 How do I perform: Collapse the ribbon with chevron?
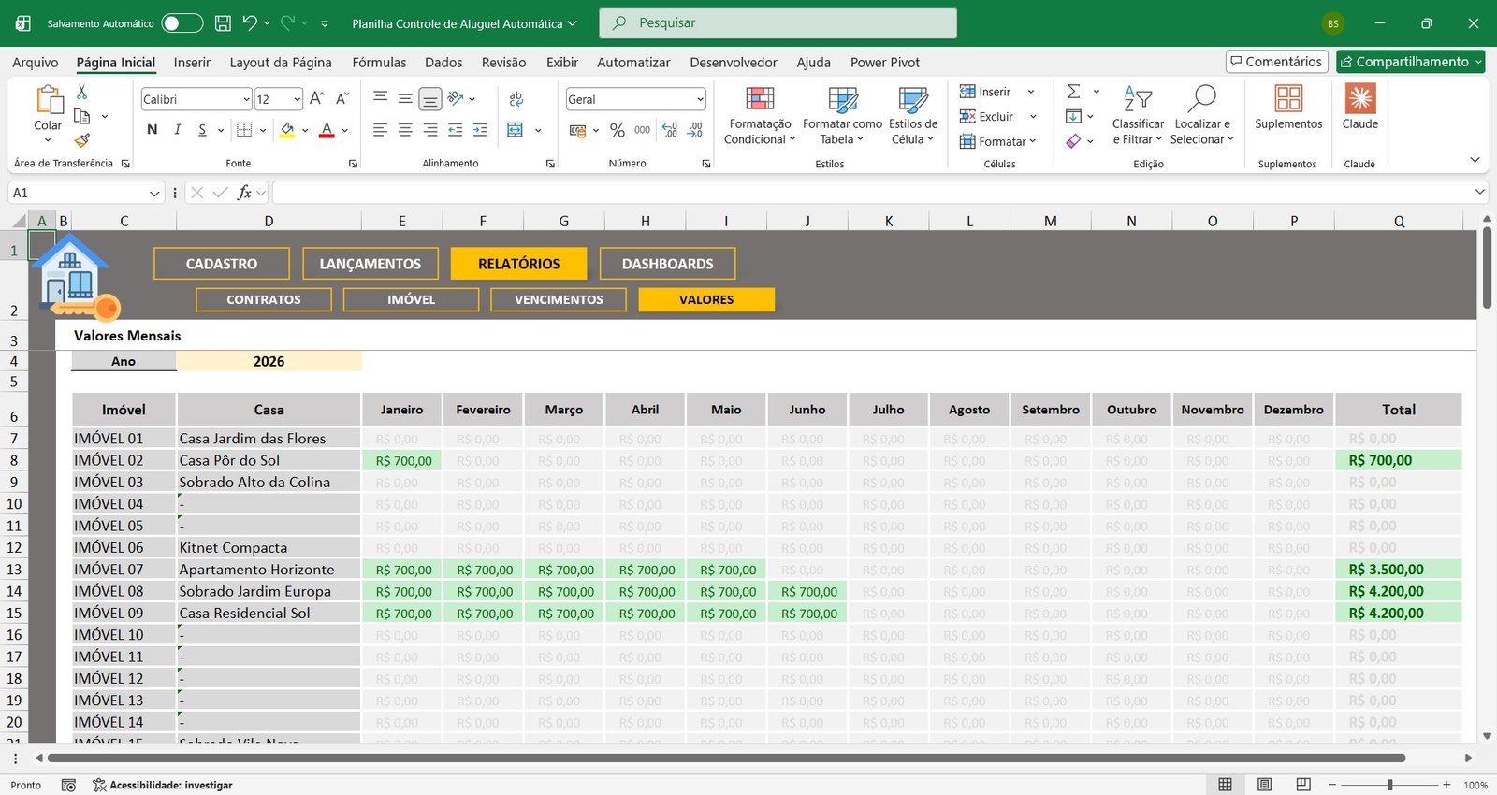1475,160
